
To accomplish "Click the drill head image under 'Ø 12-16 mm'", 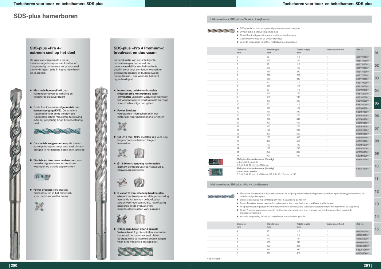I will [x=139, y=182].
